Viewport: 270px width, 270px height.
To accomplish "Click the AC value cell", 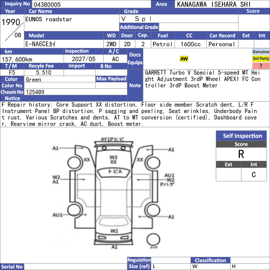I will coord(115,59).
